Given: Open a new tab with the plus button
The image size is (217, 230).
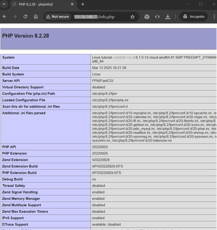Looking at the screenshot, I should (x=83, y=4).
